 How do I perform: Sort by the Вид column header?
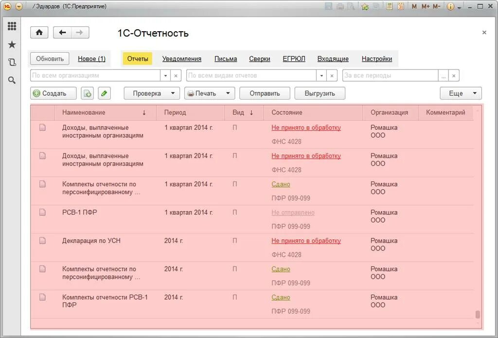(244, 112)
